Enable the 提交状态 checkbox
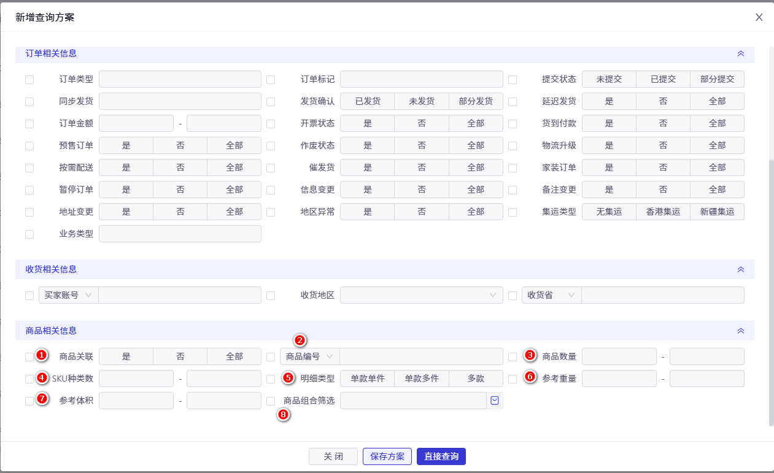The image size is (774, 473). [513, 80]
